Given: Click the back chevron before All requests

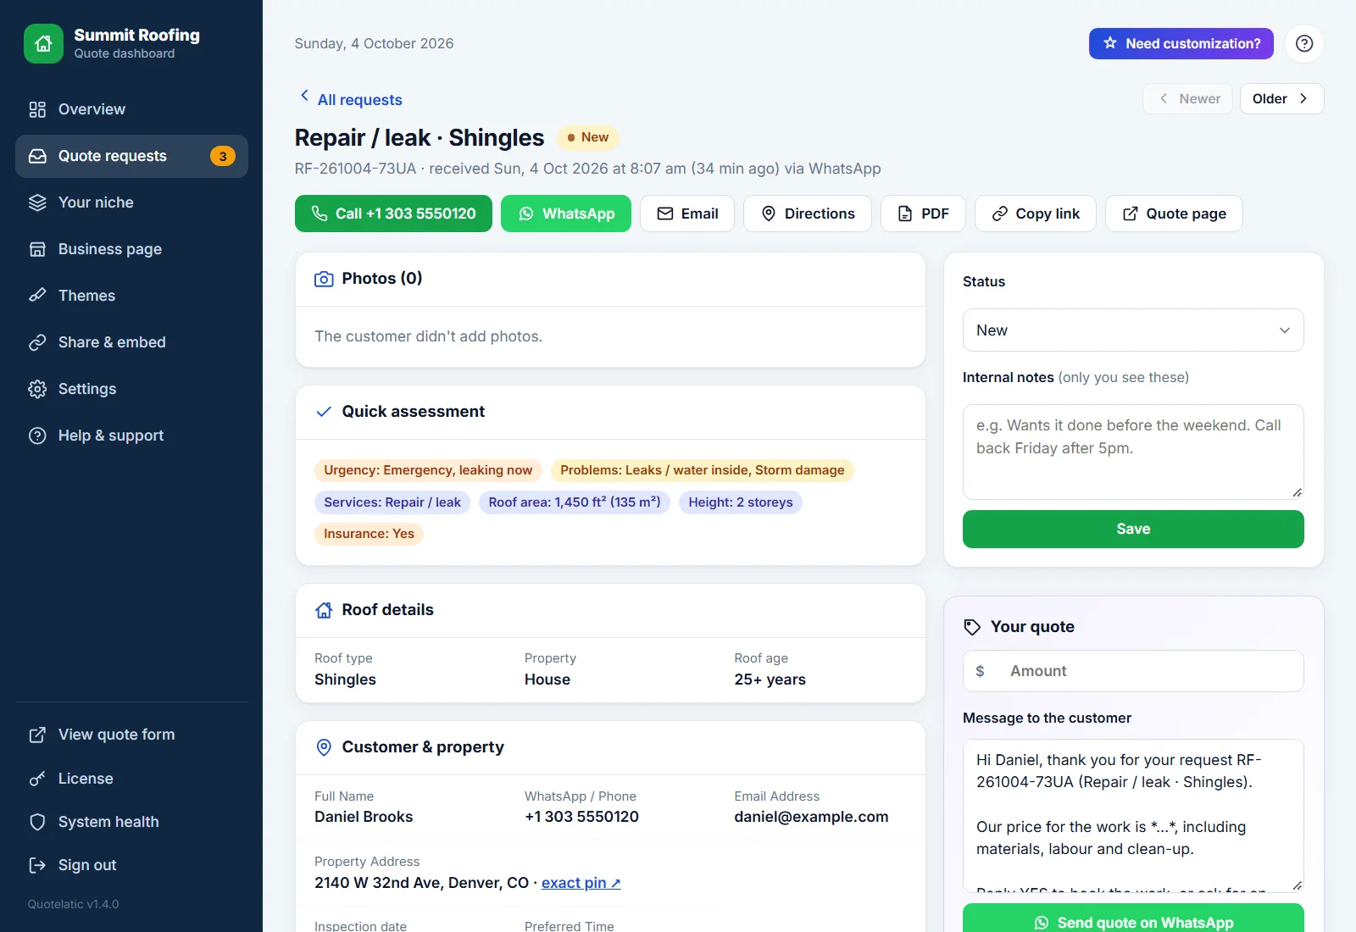Looking at the screenshot, I should coord(304,96).
